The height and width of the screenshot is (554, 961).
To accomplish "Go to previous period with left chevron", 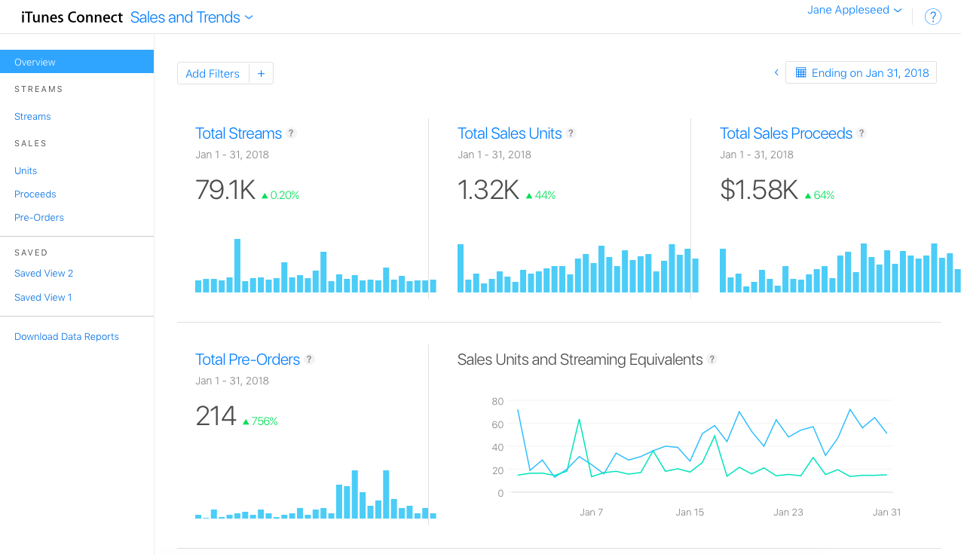I will 776,72.
